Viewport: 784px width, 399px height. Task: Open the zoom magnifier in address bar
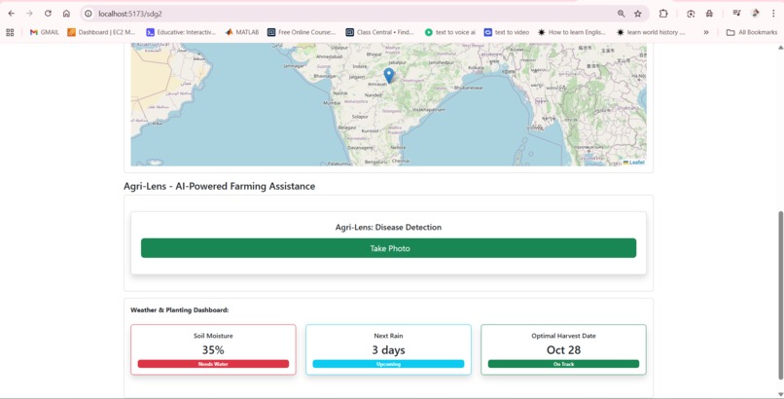click(621, 14)
